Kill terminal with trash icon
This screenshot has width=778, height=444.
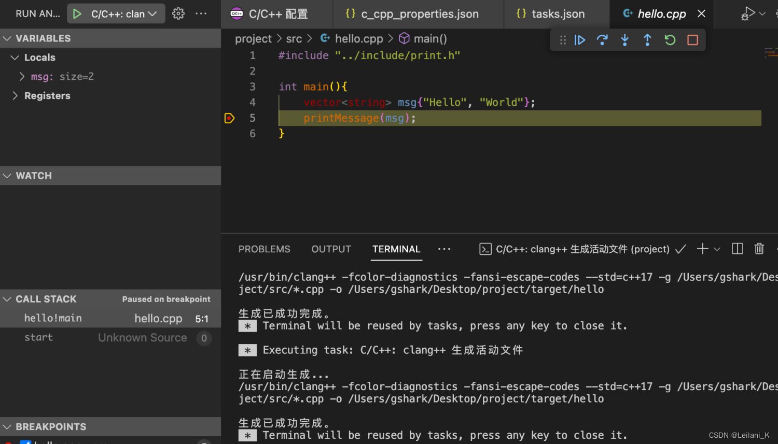pyautogui.click(x=759, y=249)
